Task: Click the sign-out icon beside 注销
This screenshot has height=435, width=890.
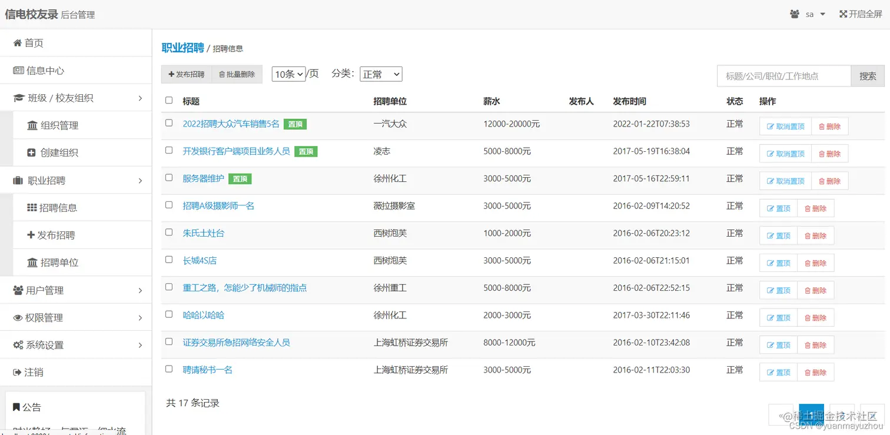Action: point(18,373)
